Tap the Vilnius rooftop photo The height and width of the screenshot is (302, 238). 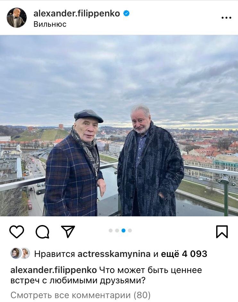[x=119, y=126]
